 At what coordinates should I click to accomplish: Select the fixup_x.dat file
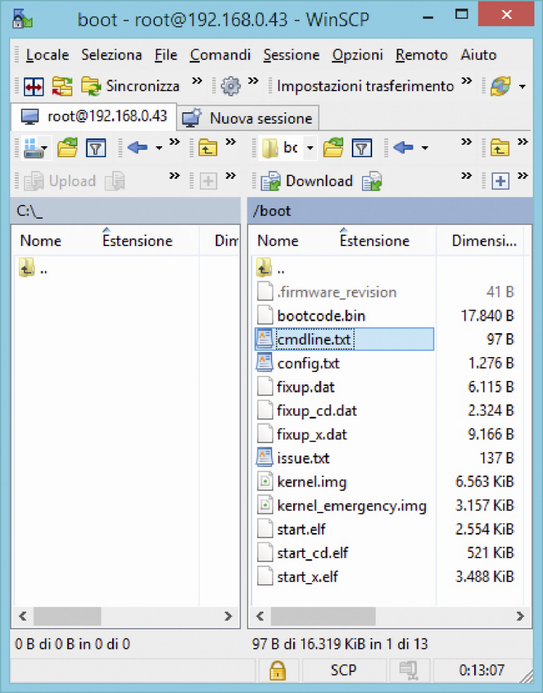[312, 434]
